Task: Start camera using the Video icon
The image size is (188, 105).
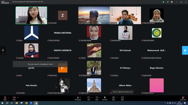Action: coord(14,98)
